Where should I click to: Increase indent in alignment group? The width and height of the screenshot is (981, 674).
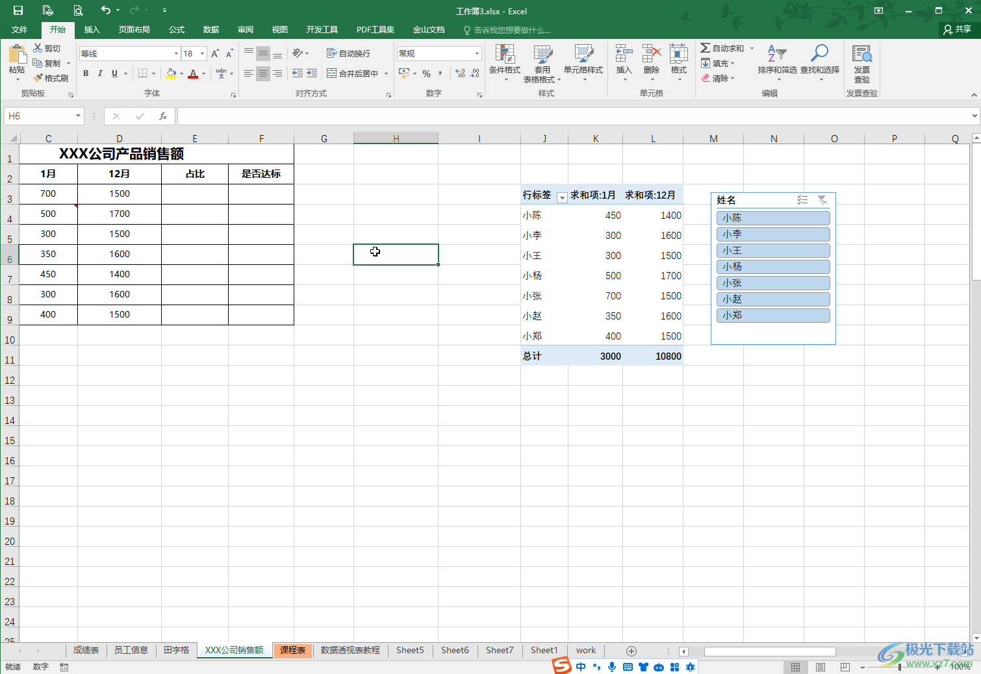312,73
